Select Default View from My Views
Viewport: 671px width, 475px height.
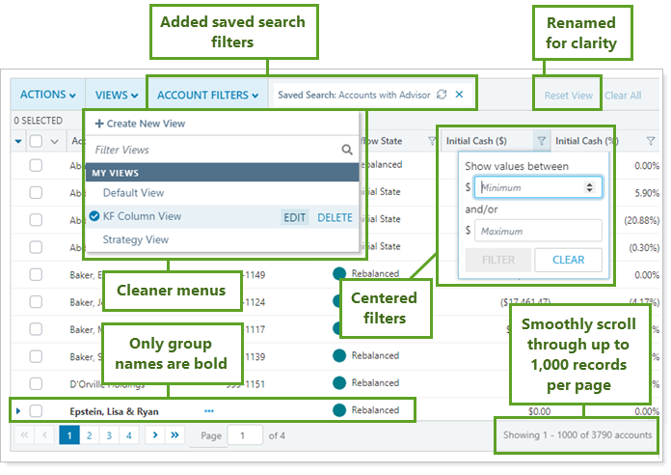pos(133,193)
